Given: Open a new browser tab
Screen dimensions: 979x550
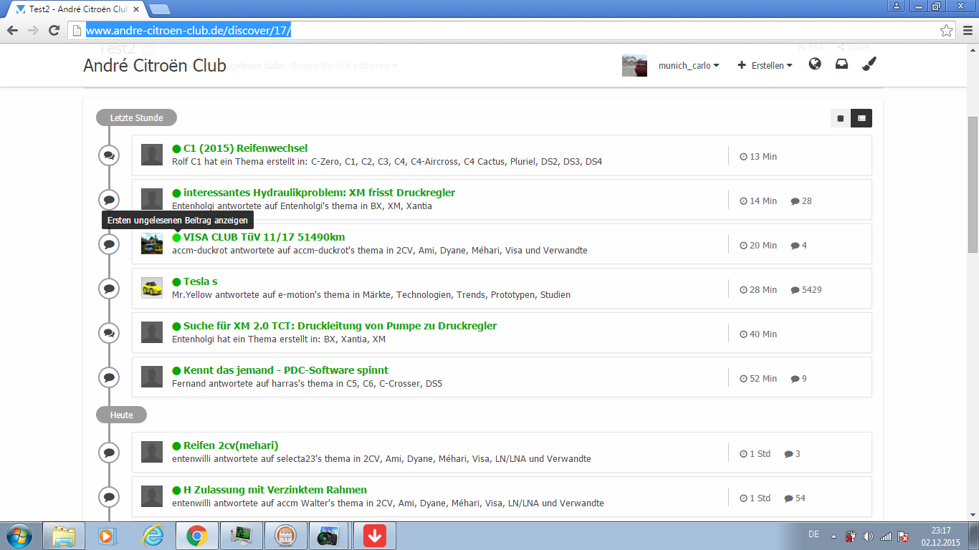Looking at the screenshot, I should 159,9.
